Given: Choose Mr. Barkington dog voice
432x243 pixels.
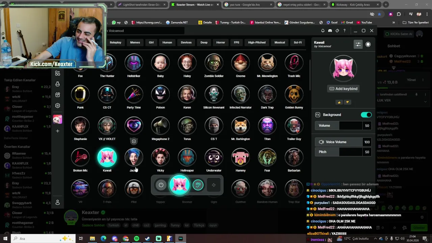Looking at the screenshot, I should (x=240, y=126).
